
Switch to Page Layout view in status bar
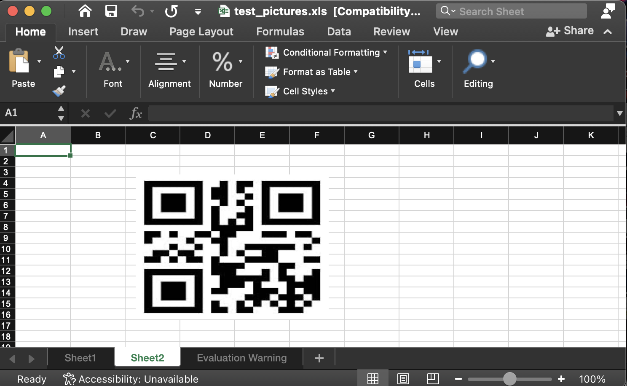tap(403, 379)
